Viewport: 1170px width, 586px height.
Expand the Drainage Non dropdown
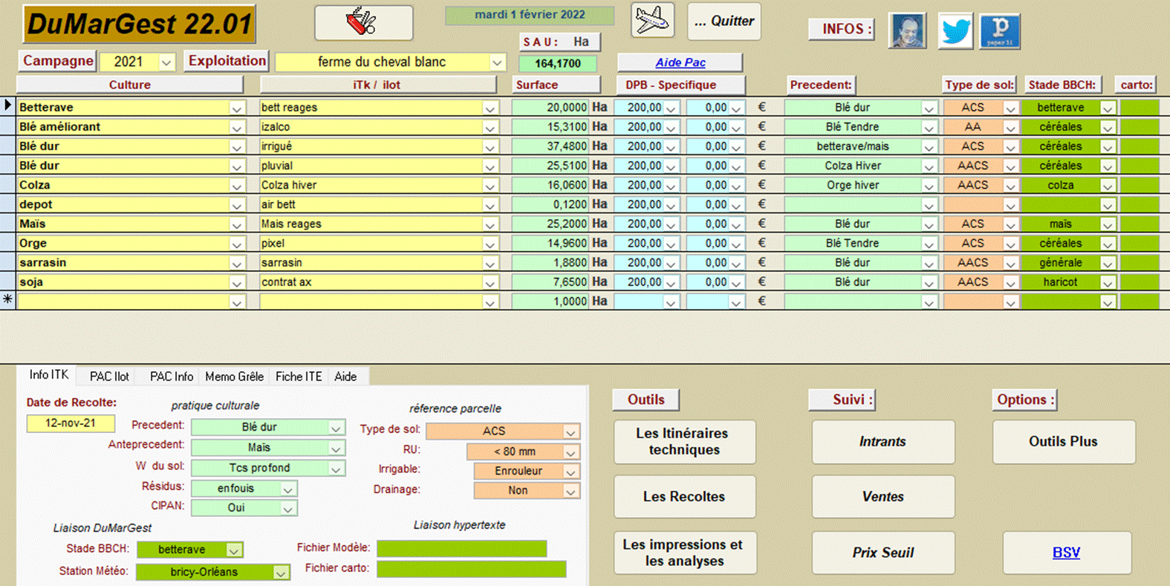(x=571, y=491)
